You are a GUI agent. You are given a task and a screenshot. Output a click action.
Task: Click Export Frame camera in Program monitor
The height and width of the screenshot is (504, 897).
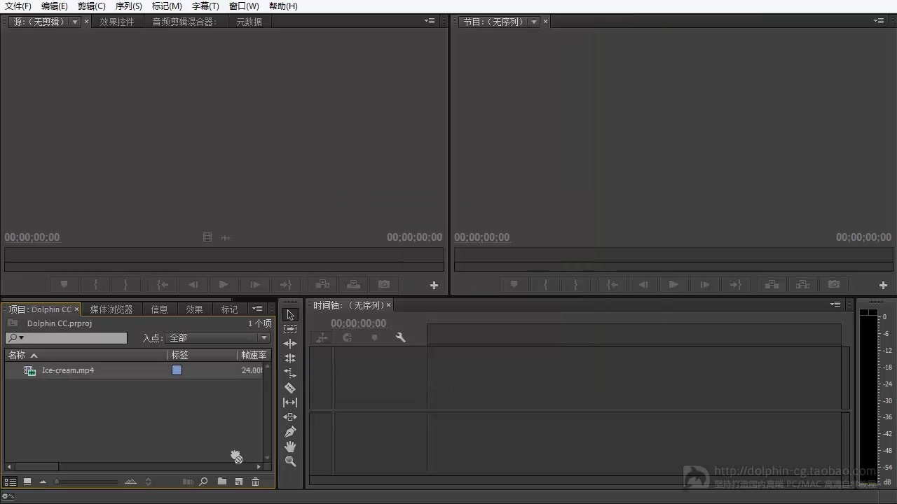833,285
